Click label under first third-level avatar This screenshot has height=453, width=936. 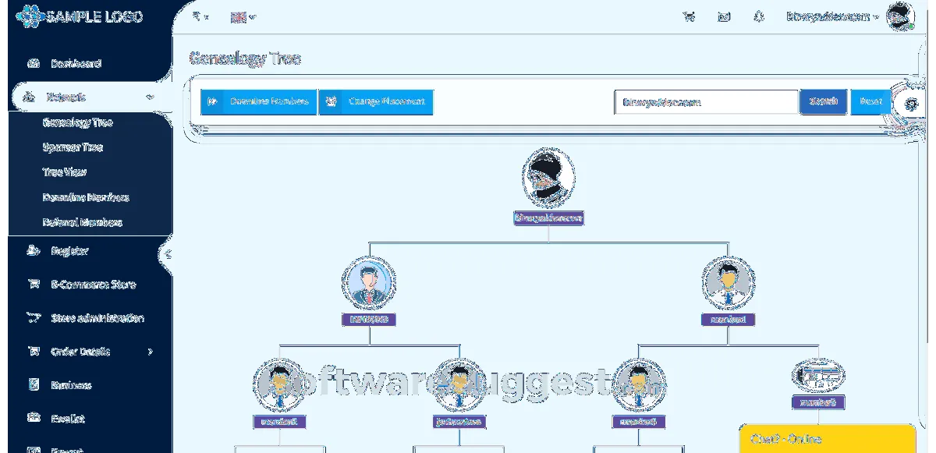click(x=279, y=422)
